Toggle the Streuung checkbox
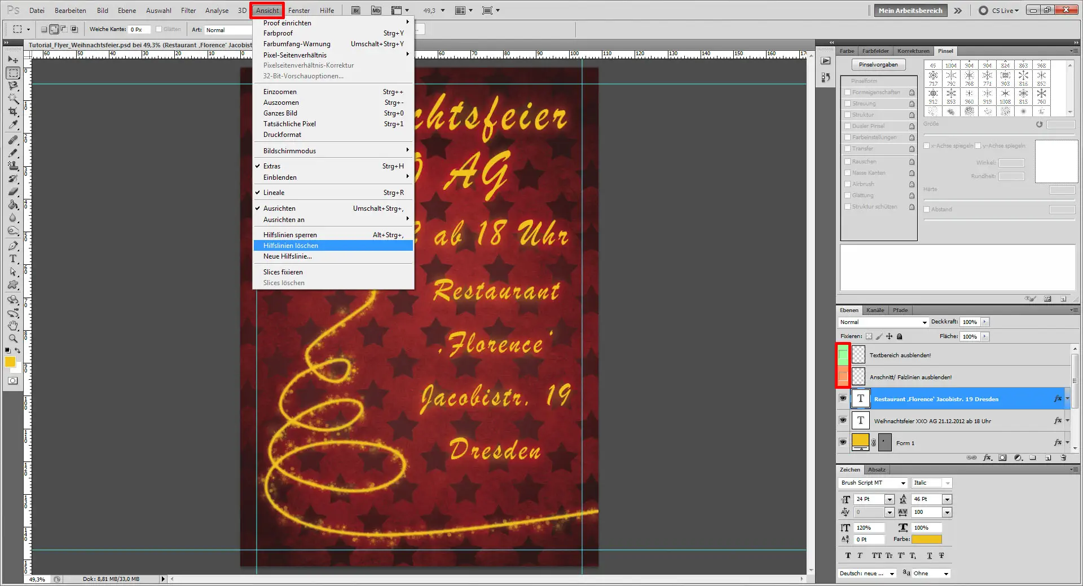 847,104
